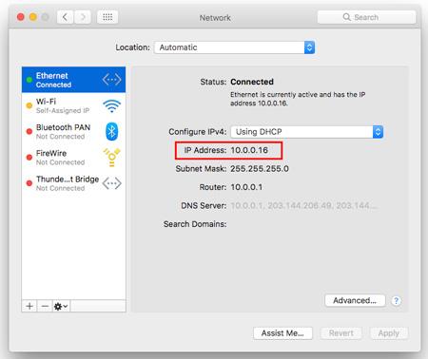Click the Apply button
The width and height of the screenshot is (428, 359).
pyautogui.click(x=389, y=333)
